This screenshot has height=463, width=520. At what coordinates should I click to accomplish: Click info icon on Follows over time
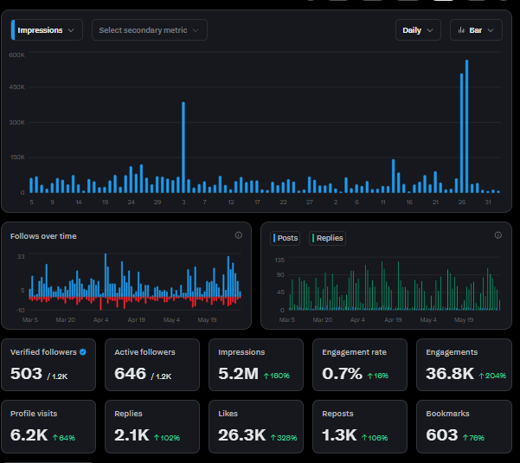(x=239, y=235)
